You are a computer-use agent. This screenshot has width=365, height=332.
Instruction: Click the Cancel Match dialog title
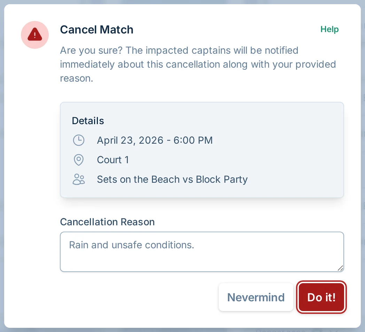(96, 30)
